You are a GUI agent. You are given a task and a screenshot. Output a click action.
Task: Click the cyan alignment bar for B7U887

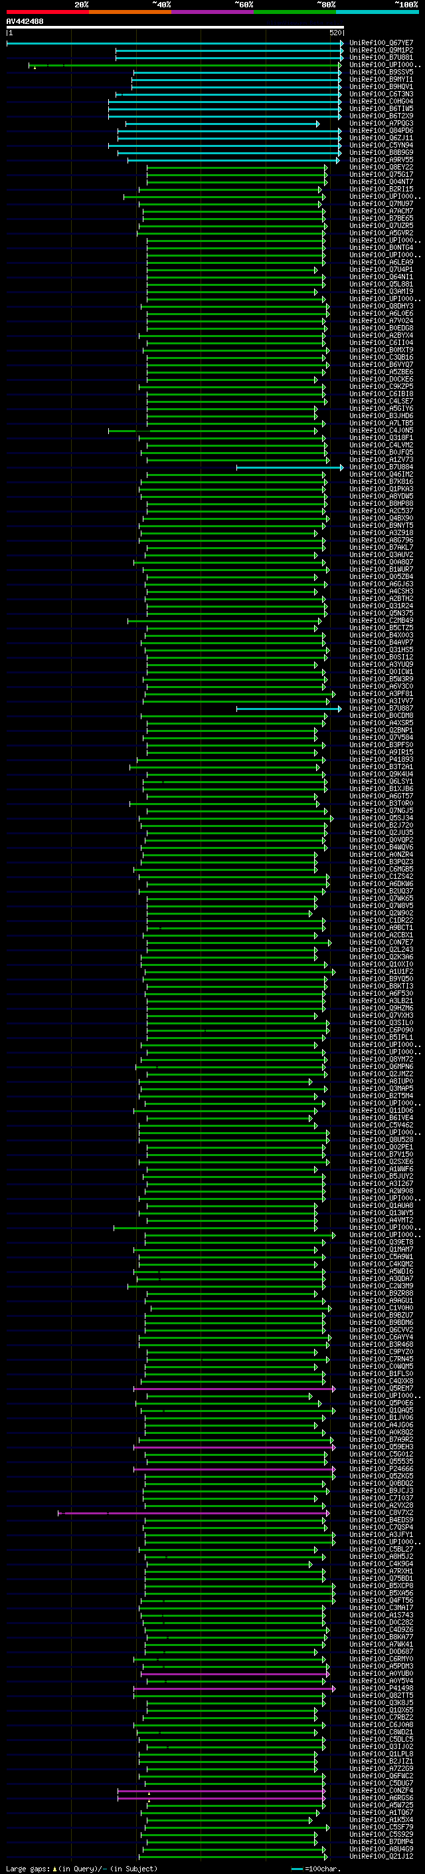[289, 709]
